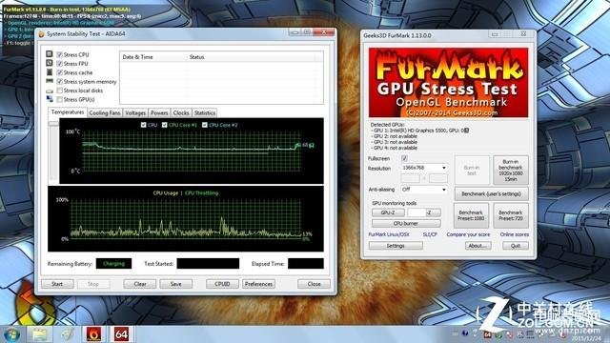
Task: Switch to the Cooling Fans tab
Action: click(x=105, y=112)
